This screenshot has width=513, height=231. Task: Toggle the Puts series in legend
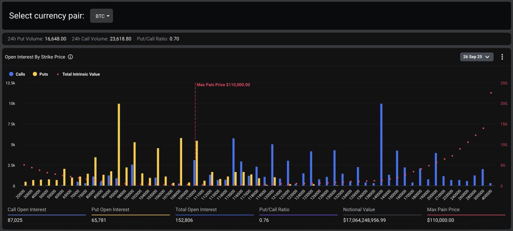pyautogui.click(x=41, y=74)
